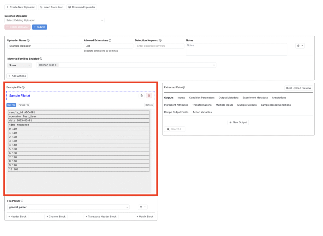This screenshot has height=236, width=323.
Task: Click the info icon next to Example File
Action: pos(23,87)
